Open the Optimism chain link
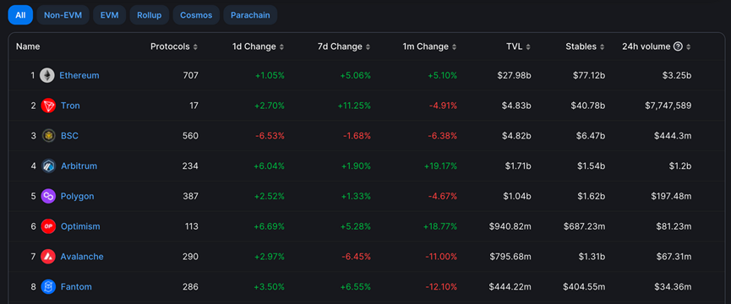731x304 pixels. [x=80, y=226]
